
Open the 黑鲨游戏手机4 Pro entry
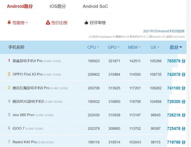point(27,61)
